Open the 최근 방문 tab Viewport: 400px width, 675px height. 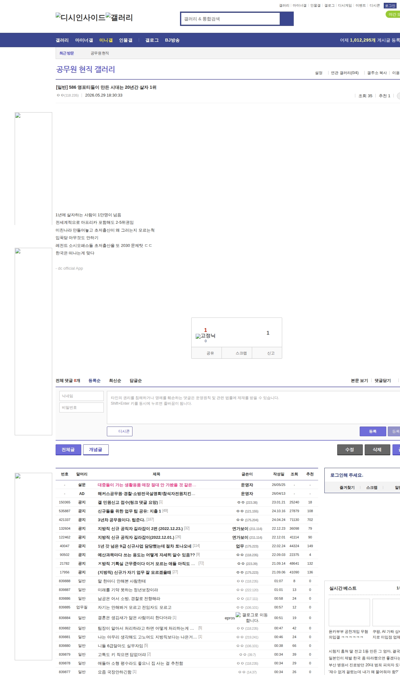click(67, 53)
